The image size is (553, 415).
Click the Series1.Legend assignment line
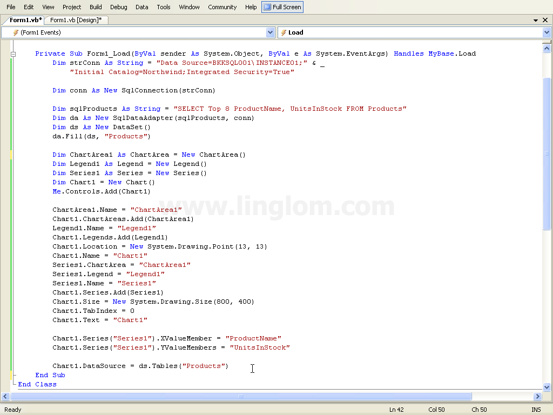pyautogui.click(x=109, y=274)
